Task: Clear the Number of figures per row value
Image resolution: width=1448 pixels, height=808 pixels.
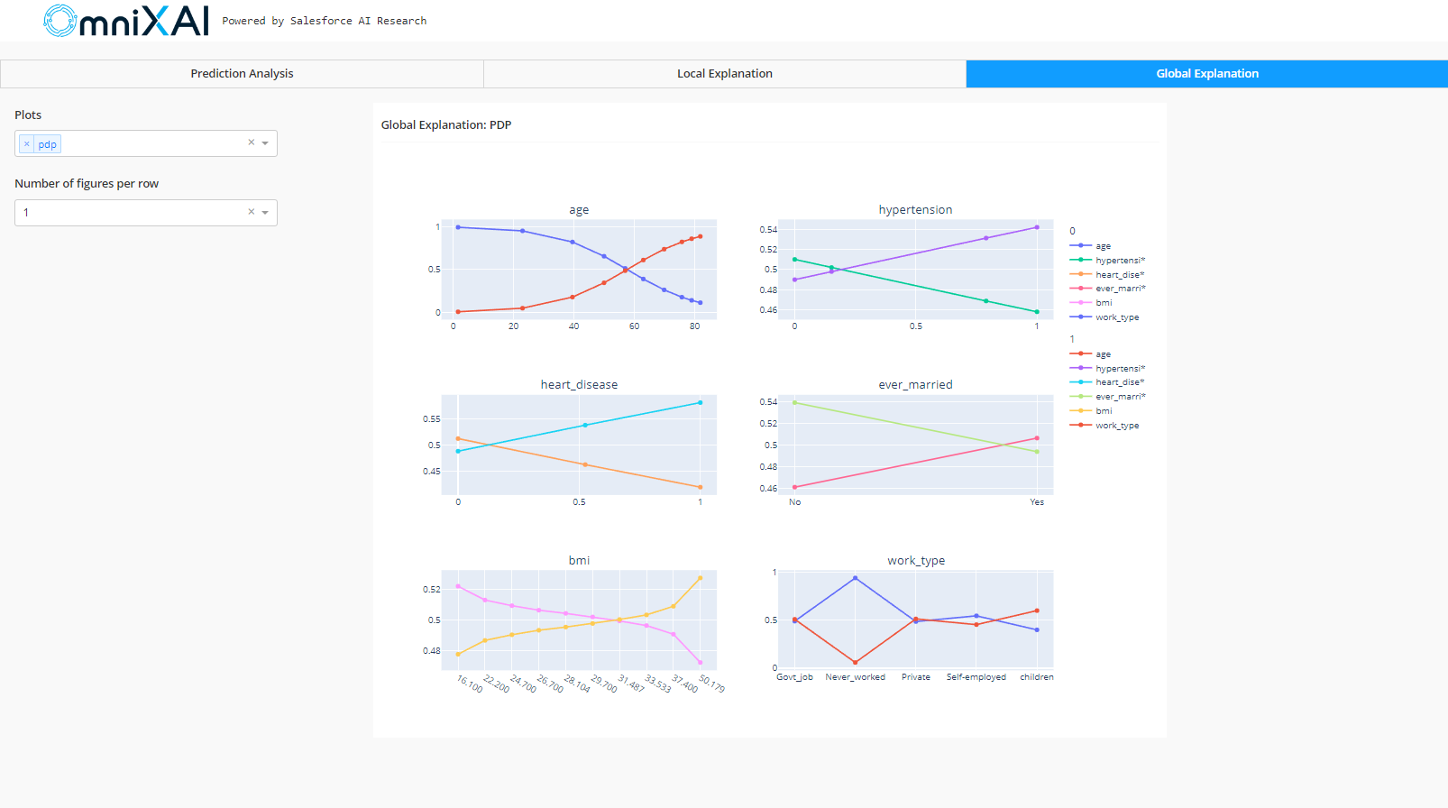Action: 252,212
